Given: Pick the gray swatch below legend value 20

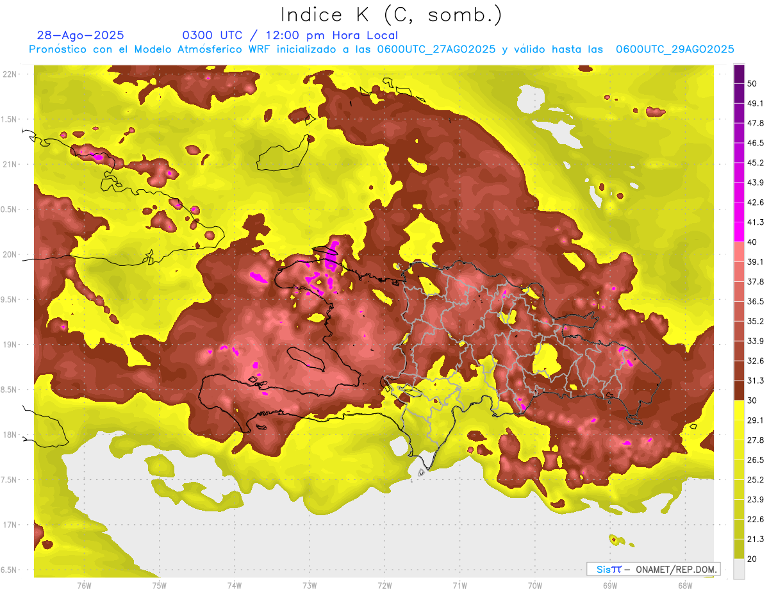Looking at the screenshot, I should (739, 568).
